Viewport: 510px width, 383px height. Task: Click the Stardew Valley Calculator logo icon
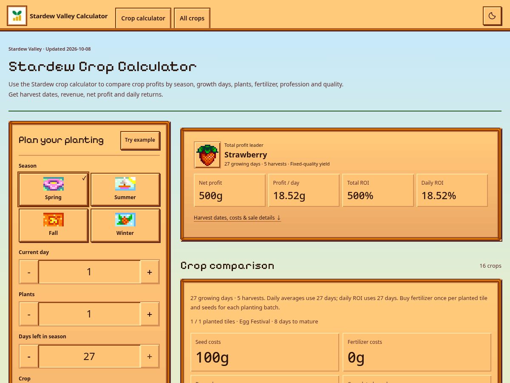(17, 16)
